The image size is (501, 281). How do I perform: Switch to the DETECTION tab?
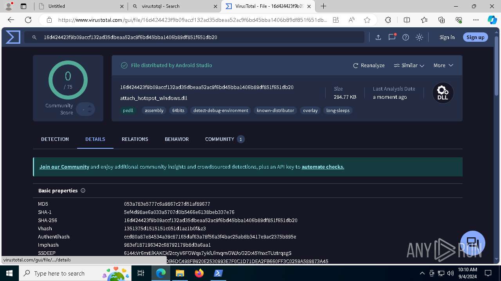point(55,139)
